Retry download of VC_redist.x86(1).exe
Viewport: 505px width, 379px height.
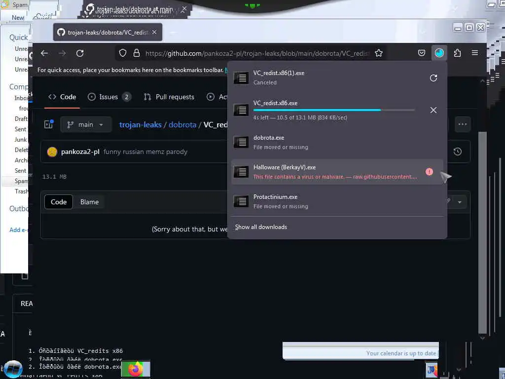(433, 78)
